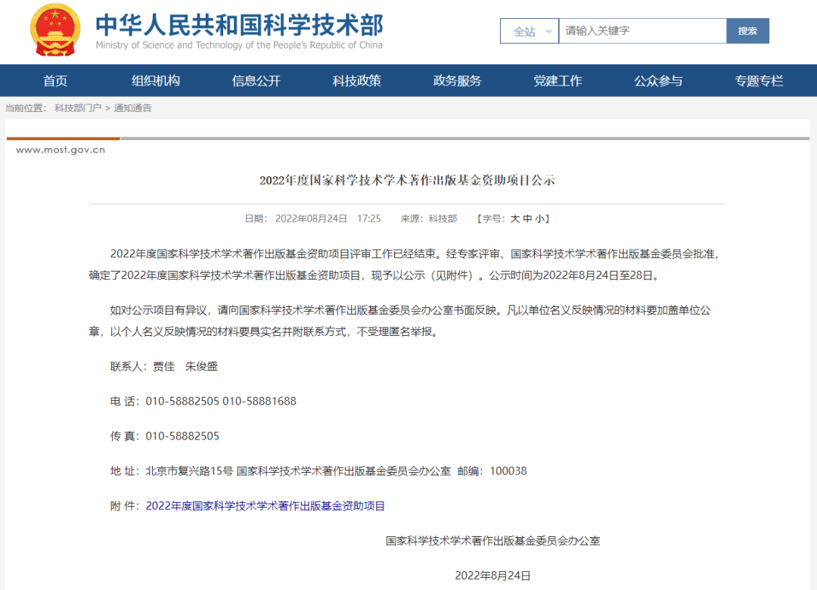The image size is (817, 590).
Task: Click the fax number line 传真
Action: (165, 436)
